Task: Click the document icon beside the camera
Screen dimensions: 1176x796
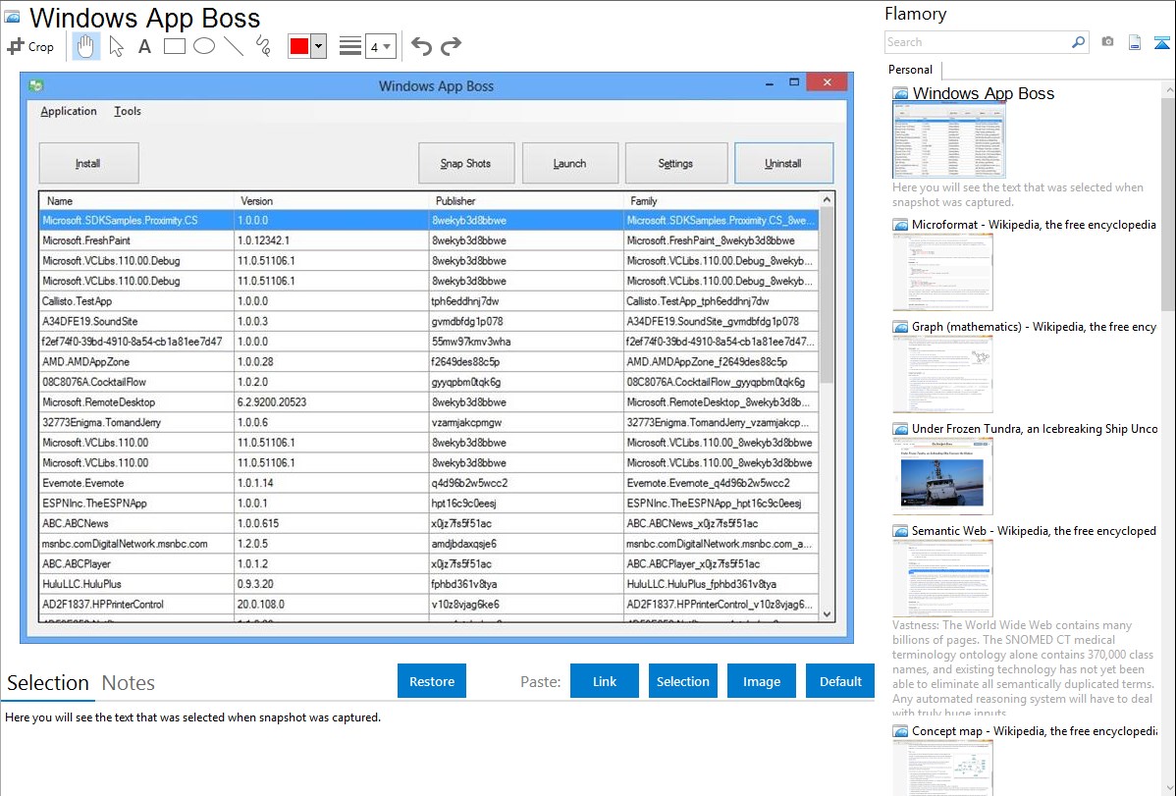Action: pyautogui.click(x=1135, y=42)
